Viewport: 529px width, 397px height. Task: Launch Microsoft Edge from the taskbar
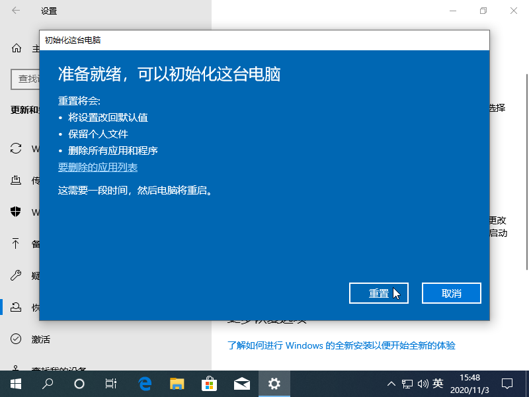click(x=144, y=383)
